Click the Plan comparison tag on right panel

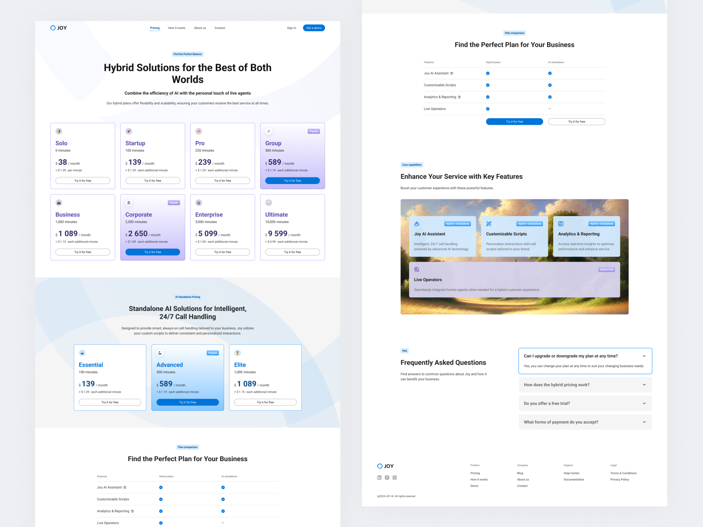coord(515,33)
